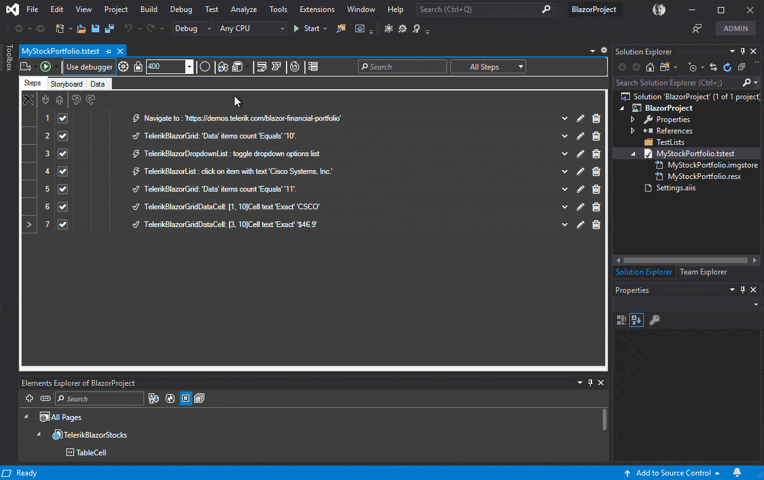Screen dimensions: 764x480
Task: Click the highlighted blue square icon in Elements Explorer
Action: point(185,398)
